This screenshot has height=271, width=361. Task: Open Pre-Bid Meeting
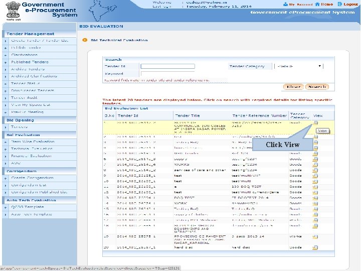(x=27, y=112)
